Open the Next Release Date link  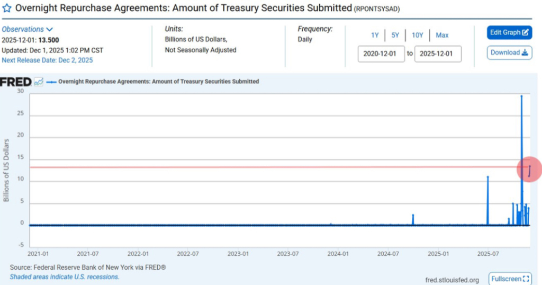click(47, 60)
